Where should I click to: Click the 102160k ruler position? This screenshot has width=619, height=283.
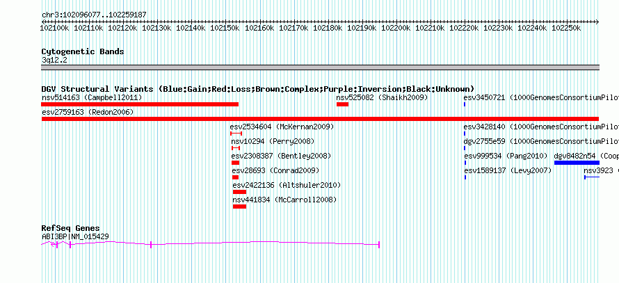[259, 28]
